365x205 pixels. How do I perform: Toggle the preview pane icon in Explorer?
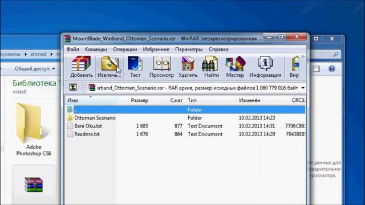point(316,68)
